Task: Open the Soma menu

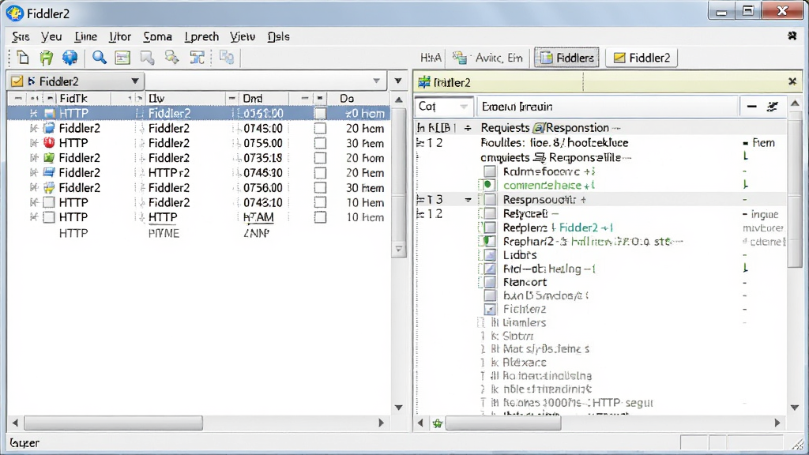Action: coord(157,36)
